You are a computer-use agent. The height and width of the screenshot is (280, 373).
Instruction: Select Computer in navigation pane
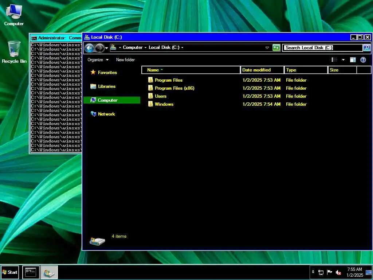click(x=112, y=100)
